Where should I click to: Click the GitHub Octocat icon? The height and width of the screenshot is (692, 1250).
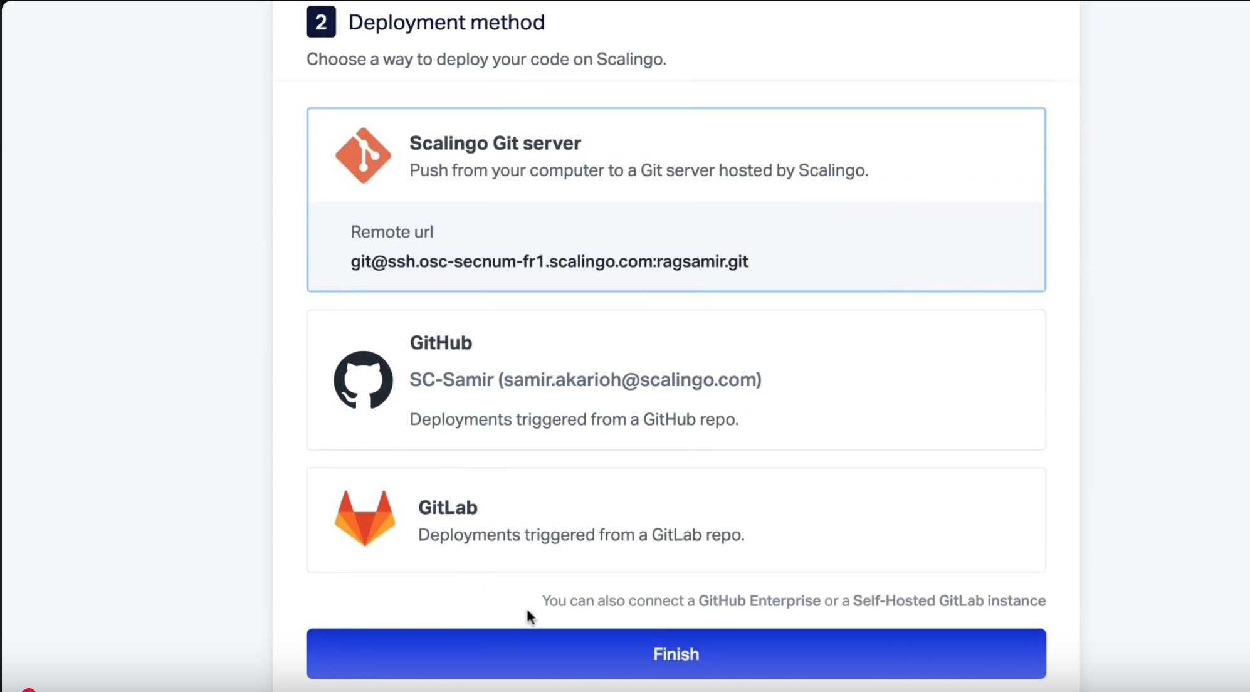pyautogui.click(x=364, y=379)
